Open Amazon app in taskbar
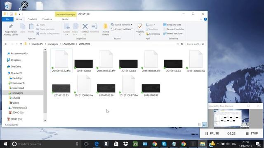 pyautogui.click(x=106, y=144)
